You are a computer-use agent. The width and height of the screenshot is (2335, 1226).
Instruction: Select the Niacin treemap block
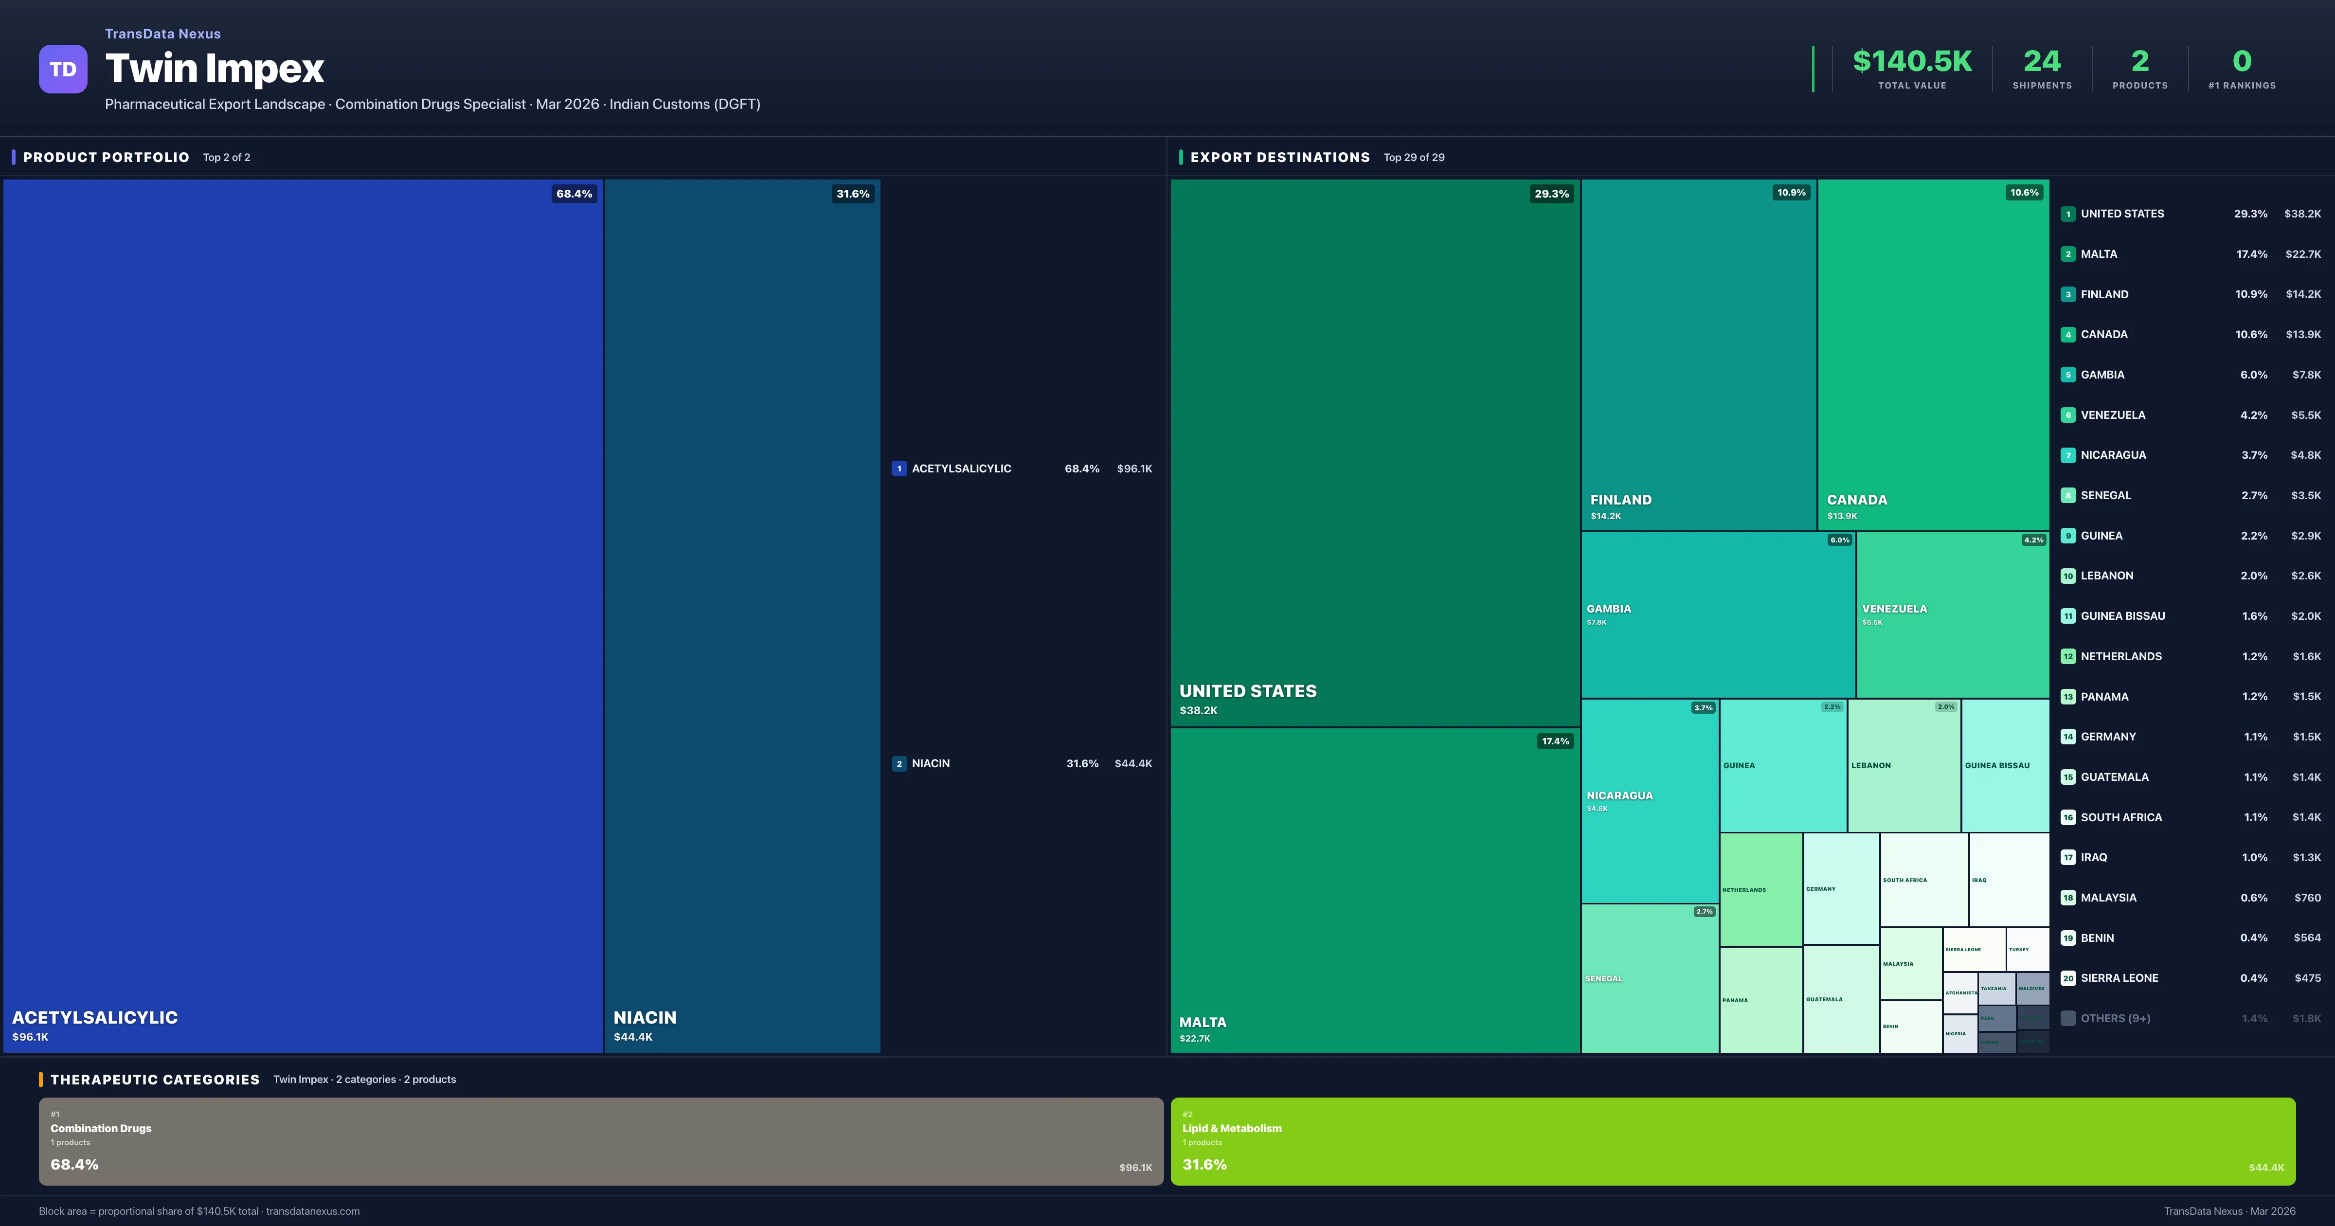(741, 615)
